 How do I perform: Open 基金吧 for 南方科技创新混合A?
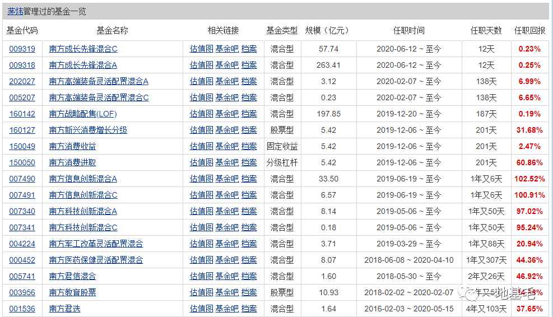click(x=227, y=211)
